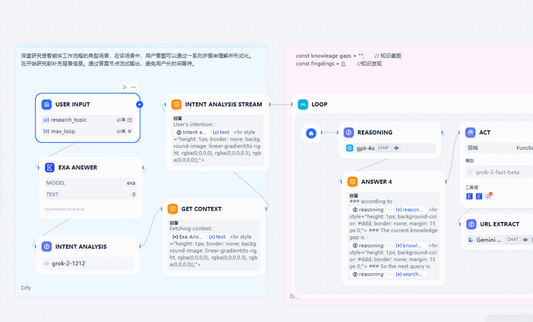The image size is (533, 322).
Task: Click the vision eye icon beside Gemini
Action: (x=526, y=240)
